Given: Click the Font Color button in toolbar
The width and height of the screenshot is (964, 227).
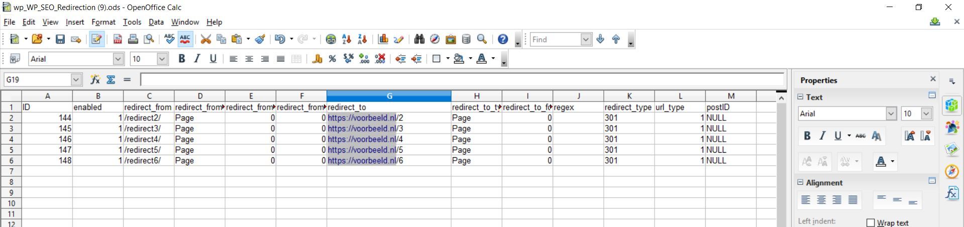Looking at the screenshot, I should pos(481,59).
